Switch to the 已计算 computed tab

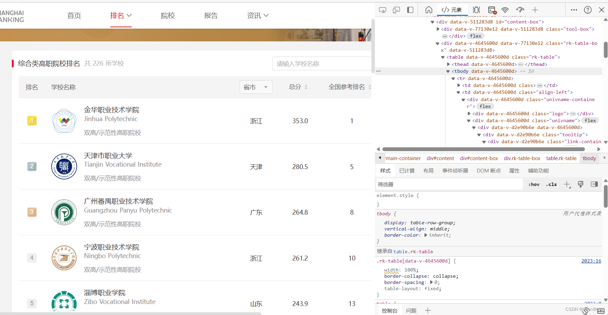click(407, 171)
